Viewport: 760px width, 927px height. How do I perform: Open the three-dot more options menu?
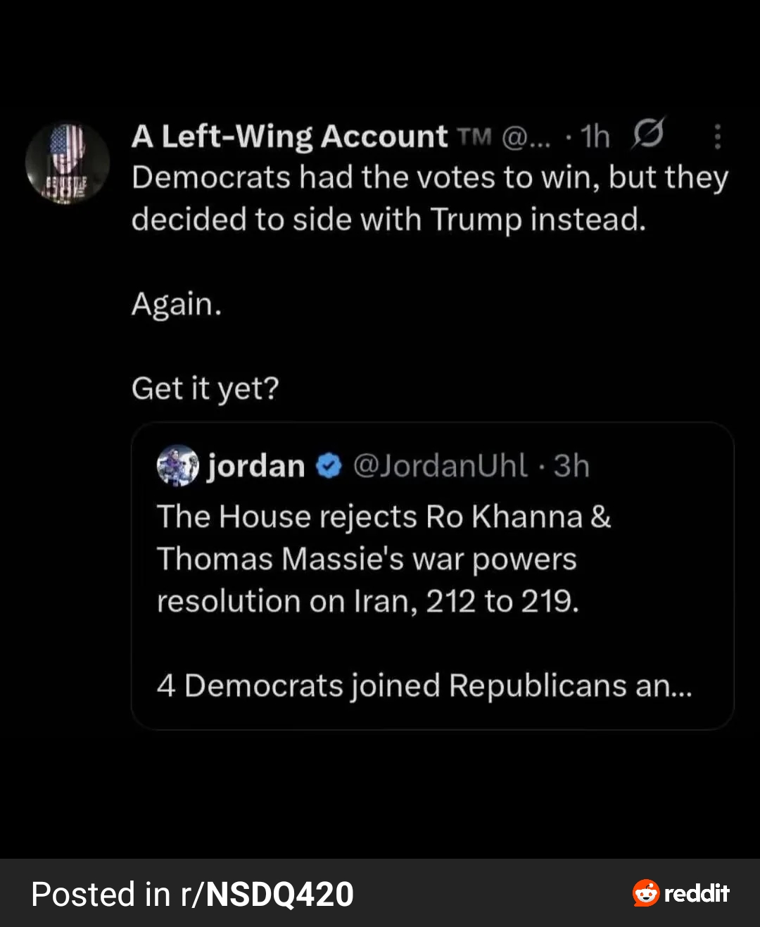pyautogui.click(x=717, y=137)
